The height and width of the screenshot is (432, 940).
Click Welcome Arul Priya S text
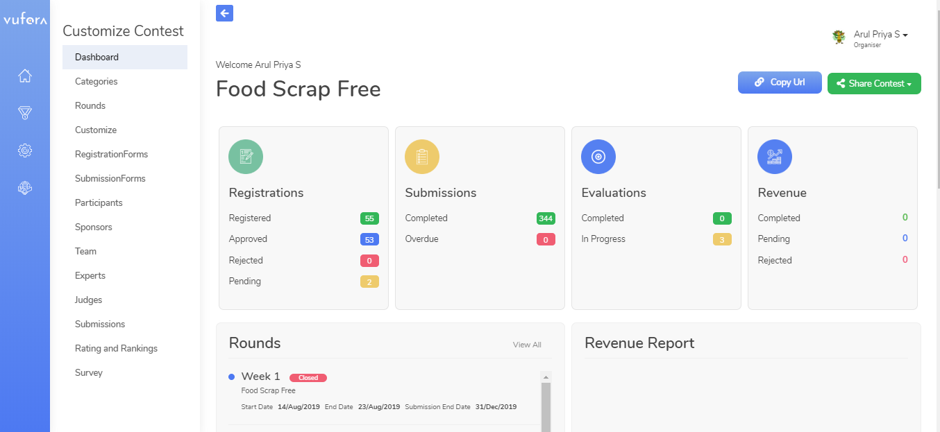pyautogui.click(x=258, y=64)
